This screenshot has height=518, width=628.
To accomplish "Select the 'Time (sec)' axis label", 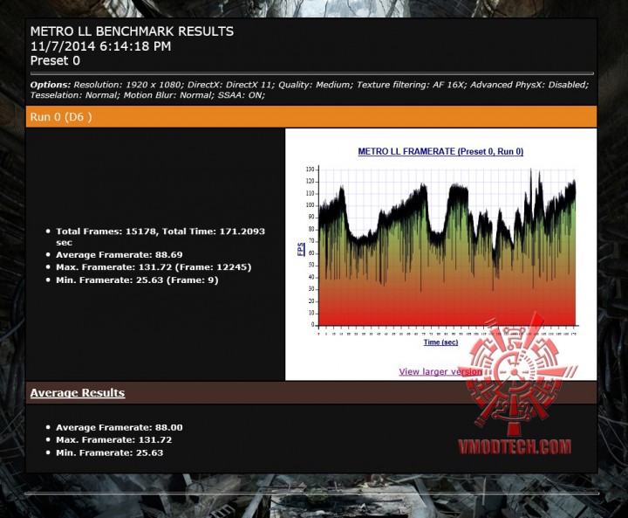I will coord(440,342).
